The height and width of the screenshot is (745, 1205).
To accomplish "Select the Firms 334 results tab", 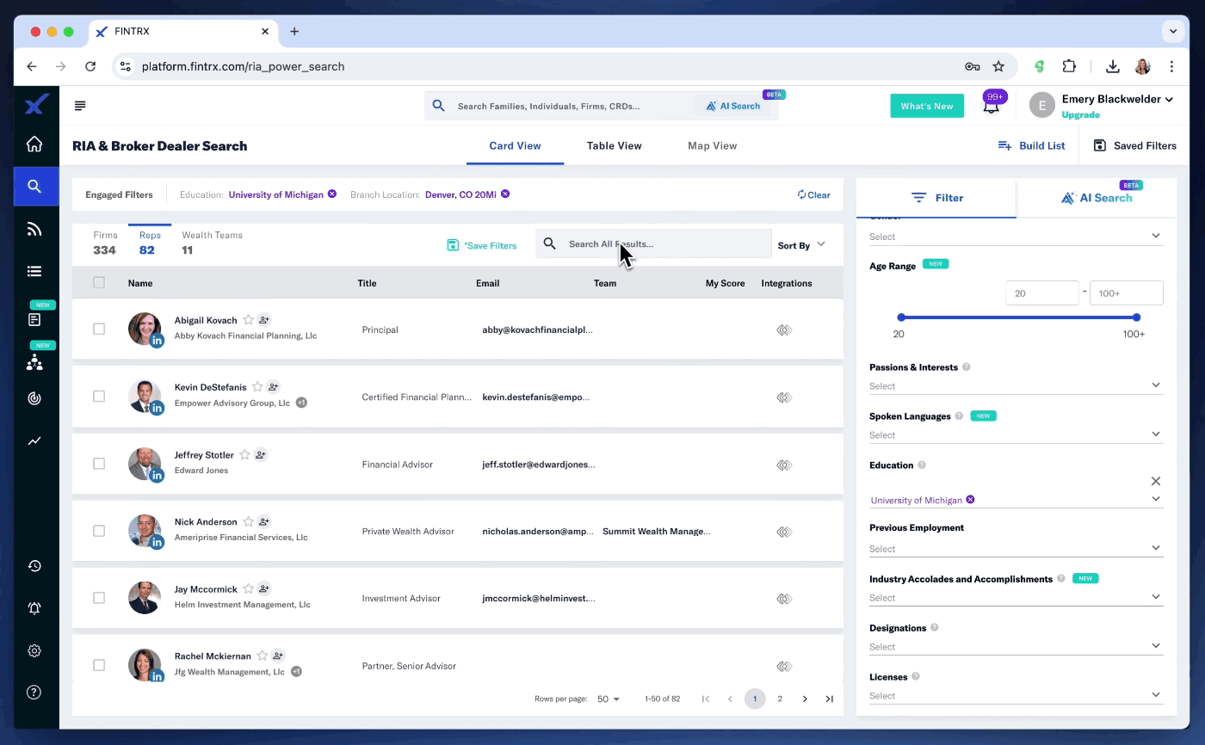I will point(105,243).
